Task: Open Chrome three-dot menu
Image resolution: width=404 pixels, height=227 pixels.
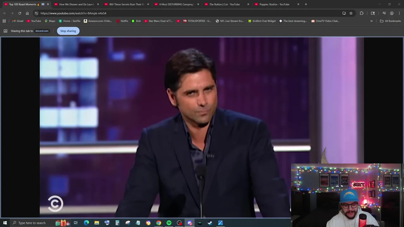Action: [x=399, y=13]
